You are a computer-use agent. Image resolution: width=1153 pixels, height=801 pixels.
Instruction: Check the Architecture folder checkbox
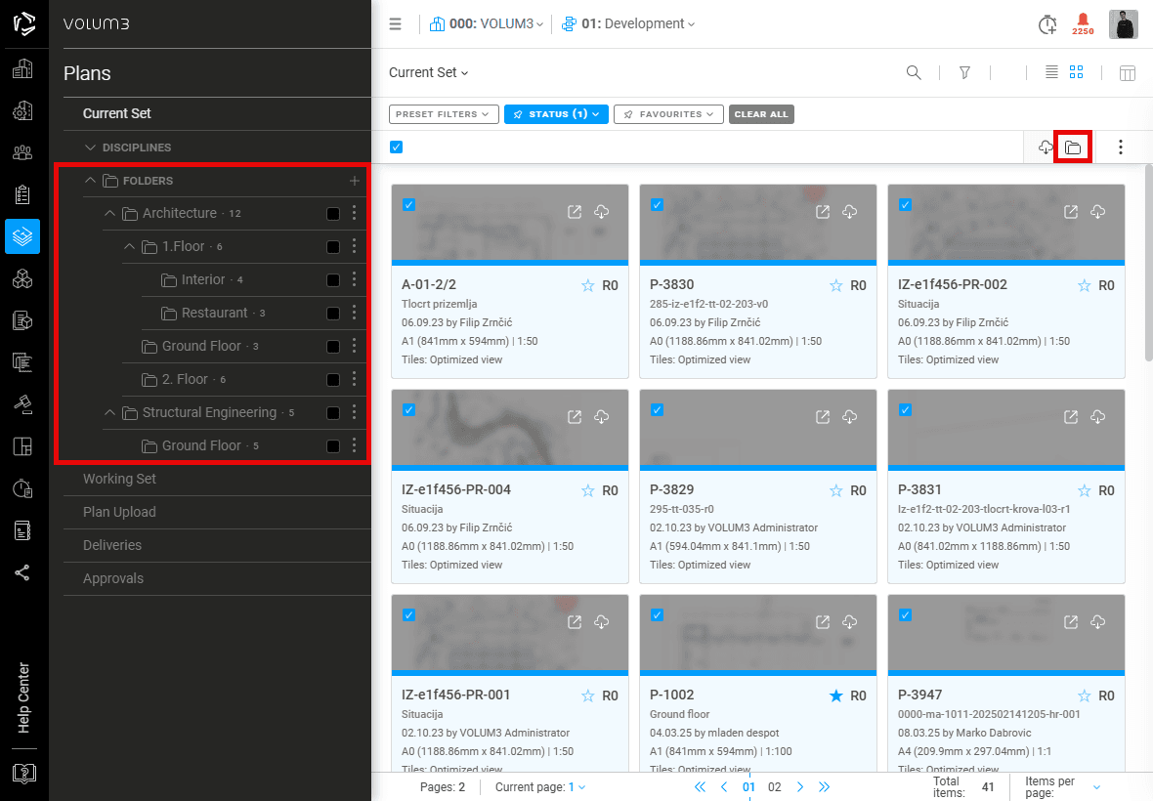pyautogui.click(x=333, y=214)
